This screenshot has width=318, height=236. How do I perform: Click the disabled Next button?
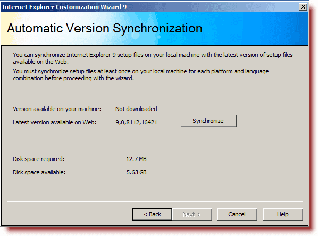click(192, 214)
